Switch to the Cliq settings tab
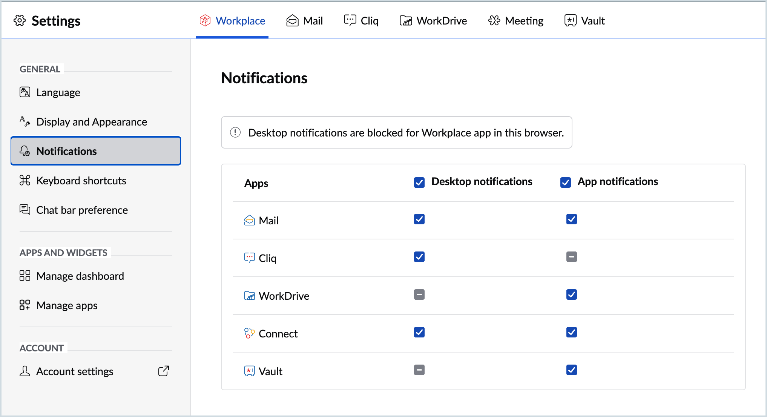This screenshot has width=767, height=417. pyautogui.click(x=361, y=21)
